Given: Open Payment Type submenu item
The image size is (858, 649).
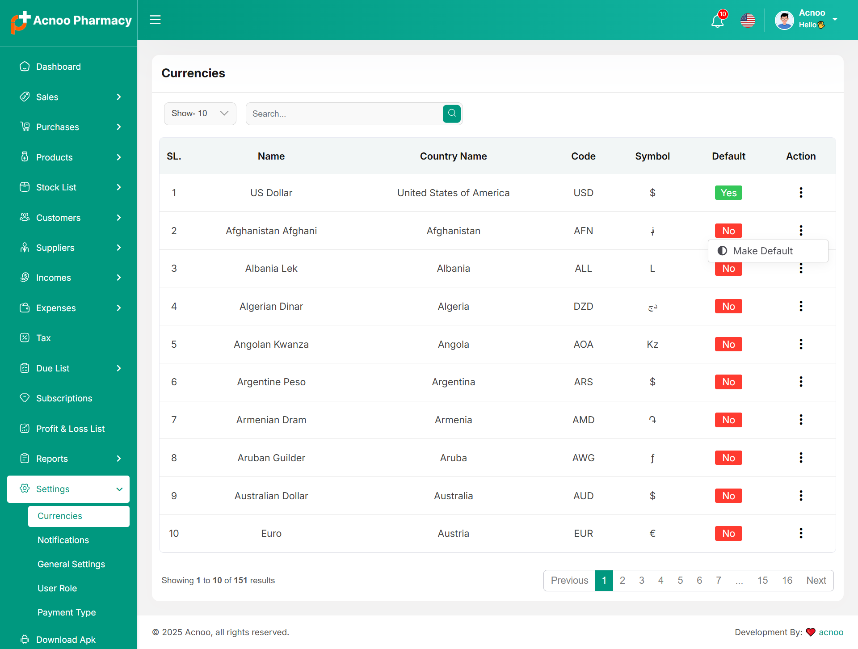Looking at the screenshot, I should (x=67, y=612).
